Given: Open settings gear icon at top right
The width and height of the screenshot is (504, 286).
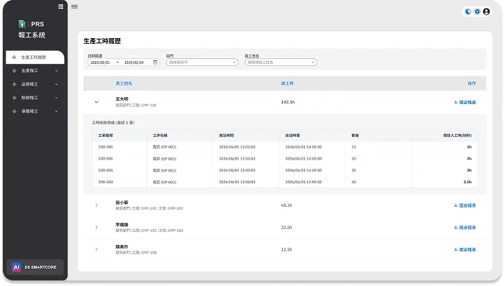Looking at the screenshot, I should [x=478, y=12].
